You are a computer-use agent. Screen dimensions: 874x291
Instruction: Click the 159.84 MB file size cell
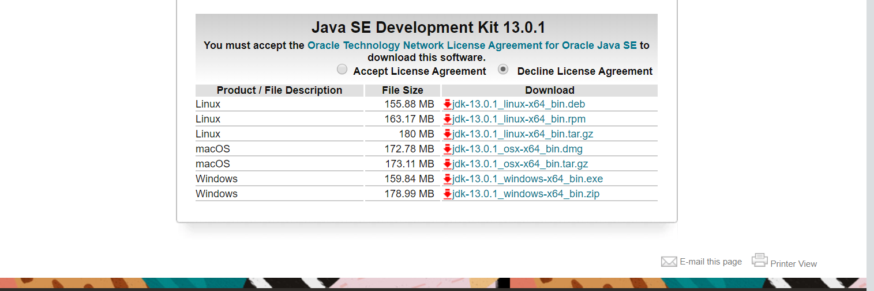[403, 179]
